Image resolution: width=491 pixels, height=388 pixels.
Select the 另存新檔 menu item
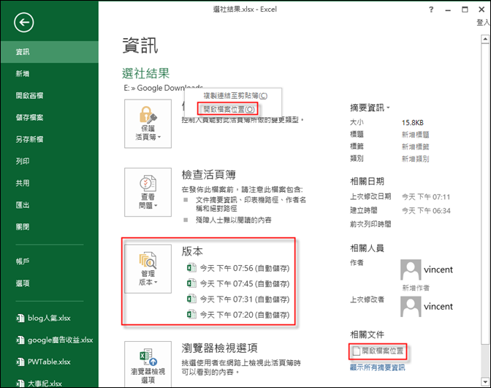click(50, 139)
